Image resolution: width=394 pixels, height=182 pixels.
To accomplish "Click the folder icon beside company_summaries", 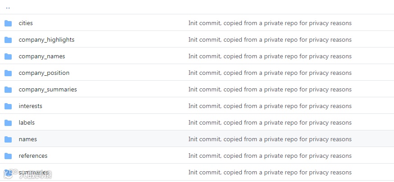I will point(8,90).
